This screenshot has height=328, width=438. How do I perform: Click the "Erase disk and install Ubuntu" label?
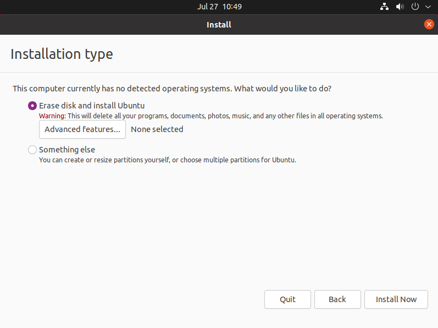click(x=92, y=106)
